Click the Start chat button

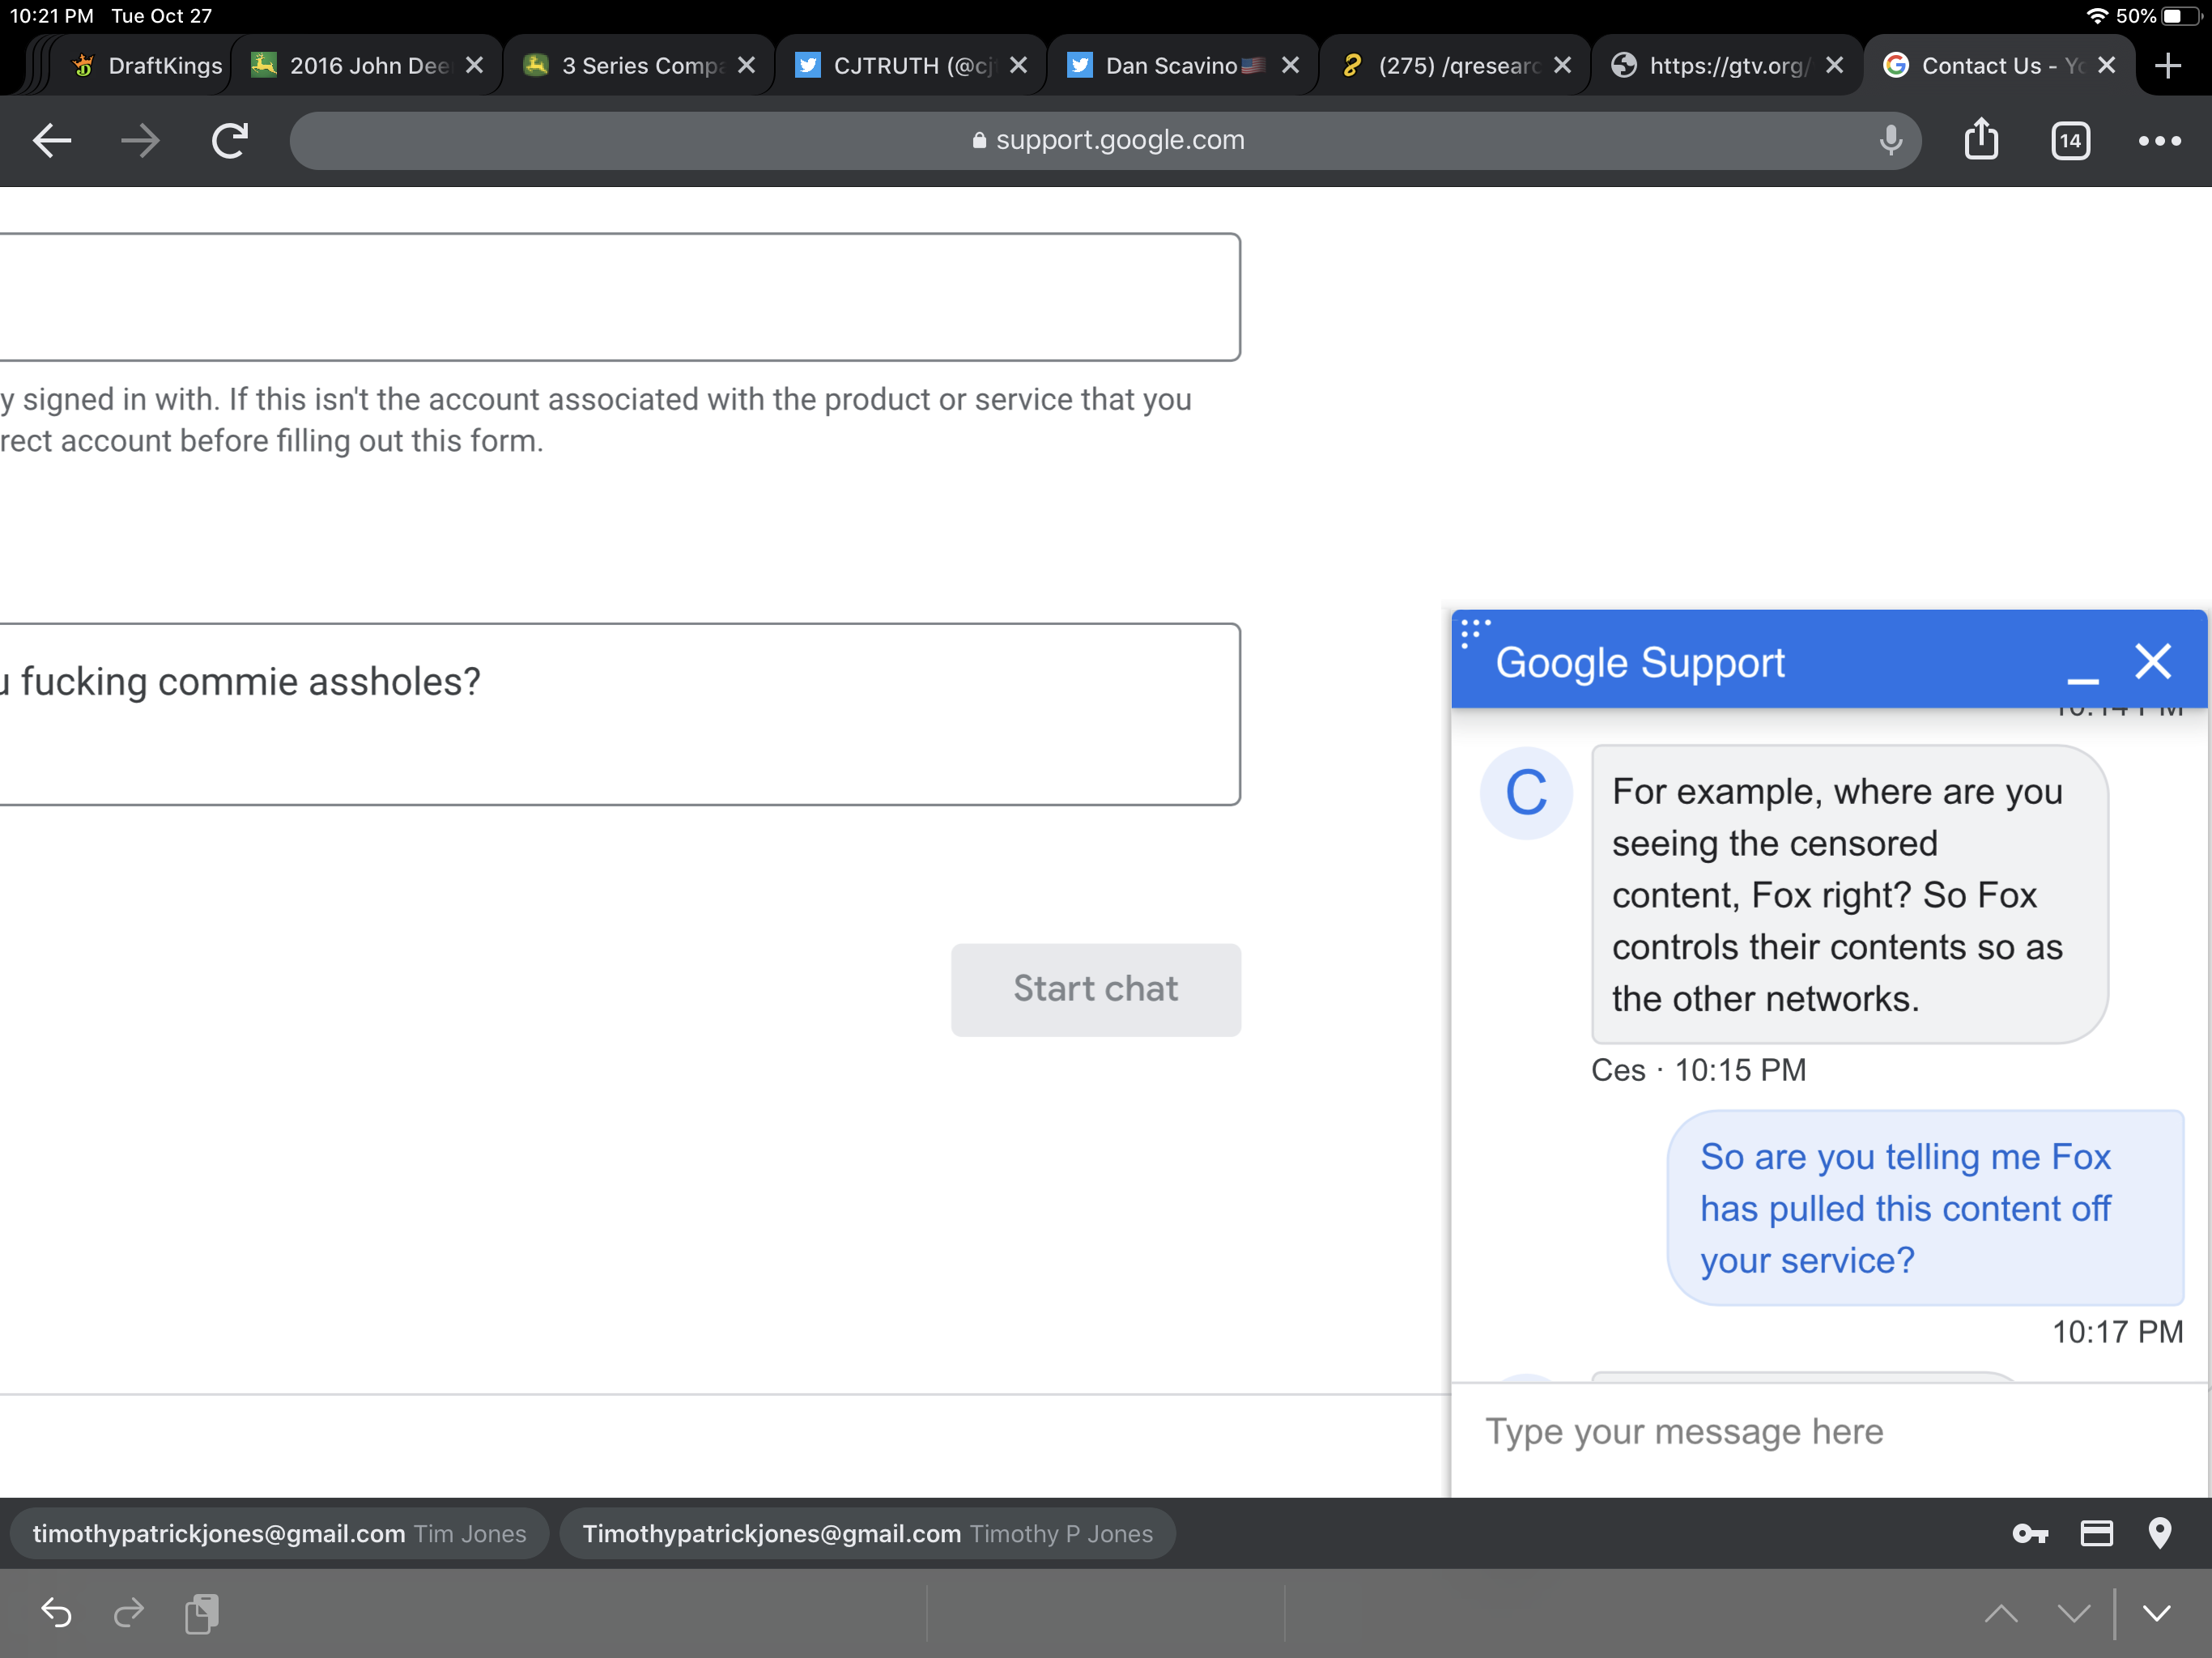tap(1095, 989)
